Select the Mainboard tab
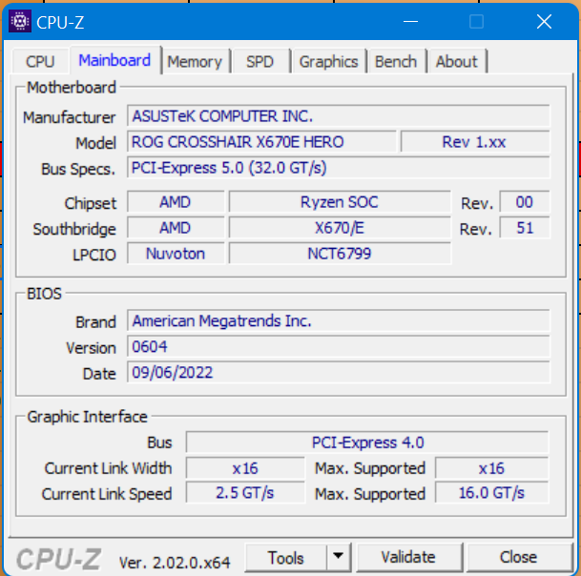This screenshot has height=576, width=581. click(x=114, y=60)
